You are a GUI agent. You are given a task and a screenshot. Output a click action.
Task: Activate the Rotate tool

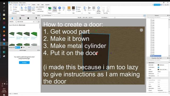click(33, 8)
